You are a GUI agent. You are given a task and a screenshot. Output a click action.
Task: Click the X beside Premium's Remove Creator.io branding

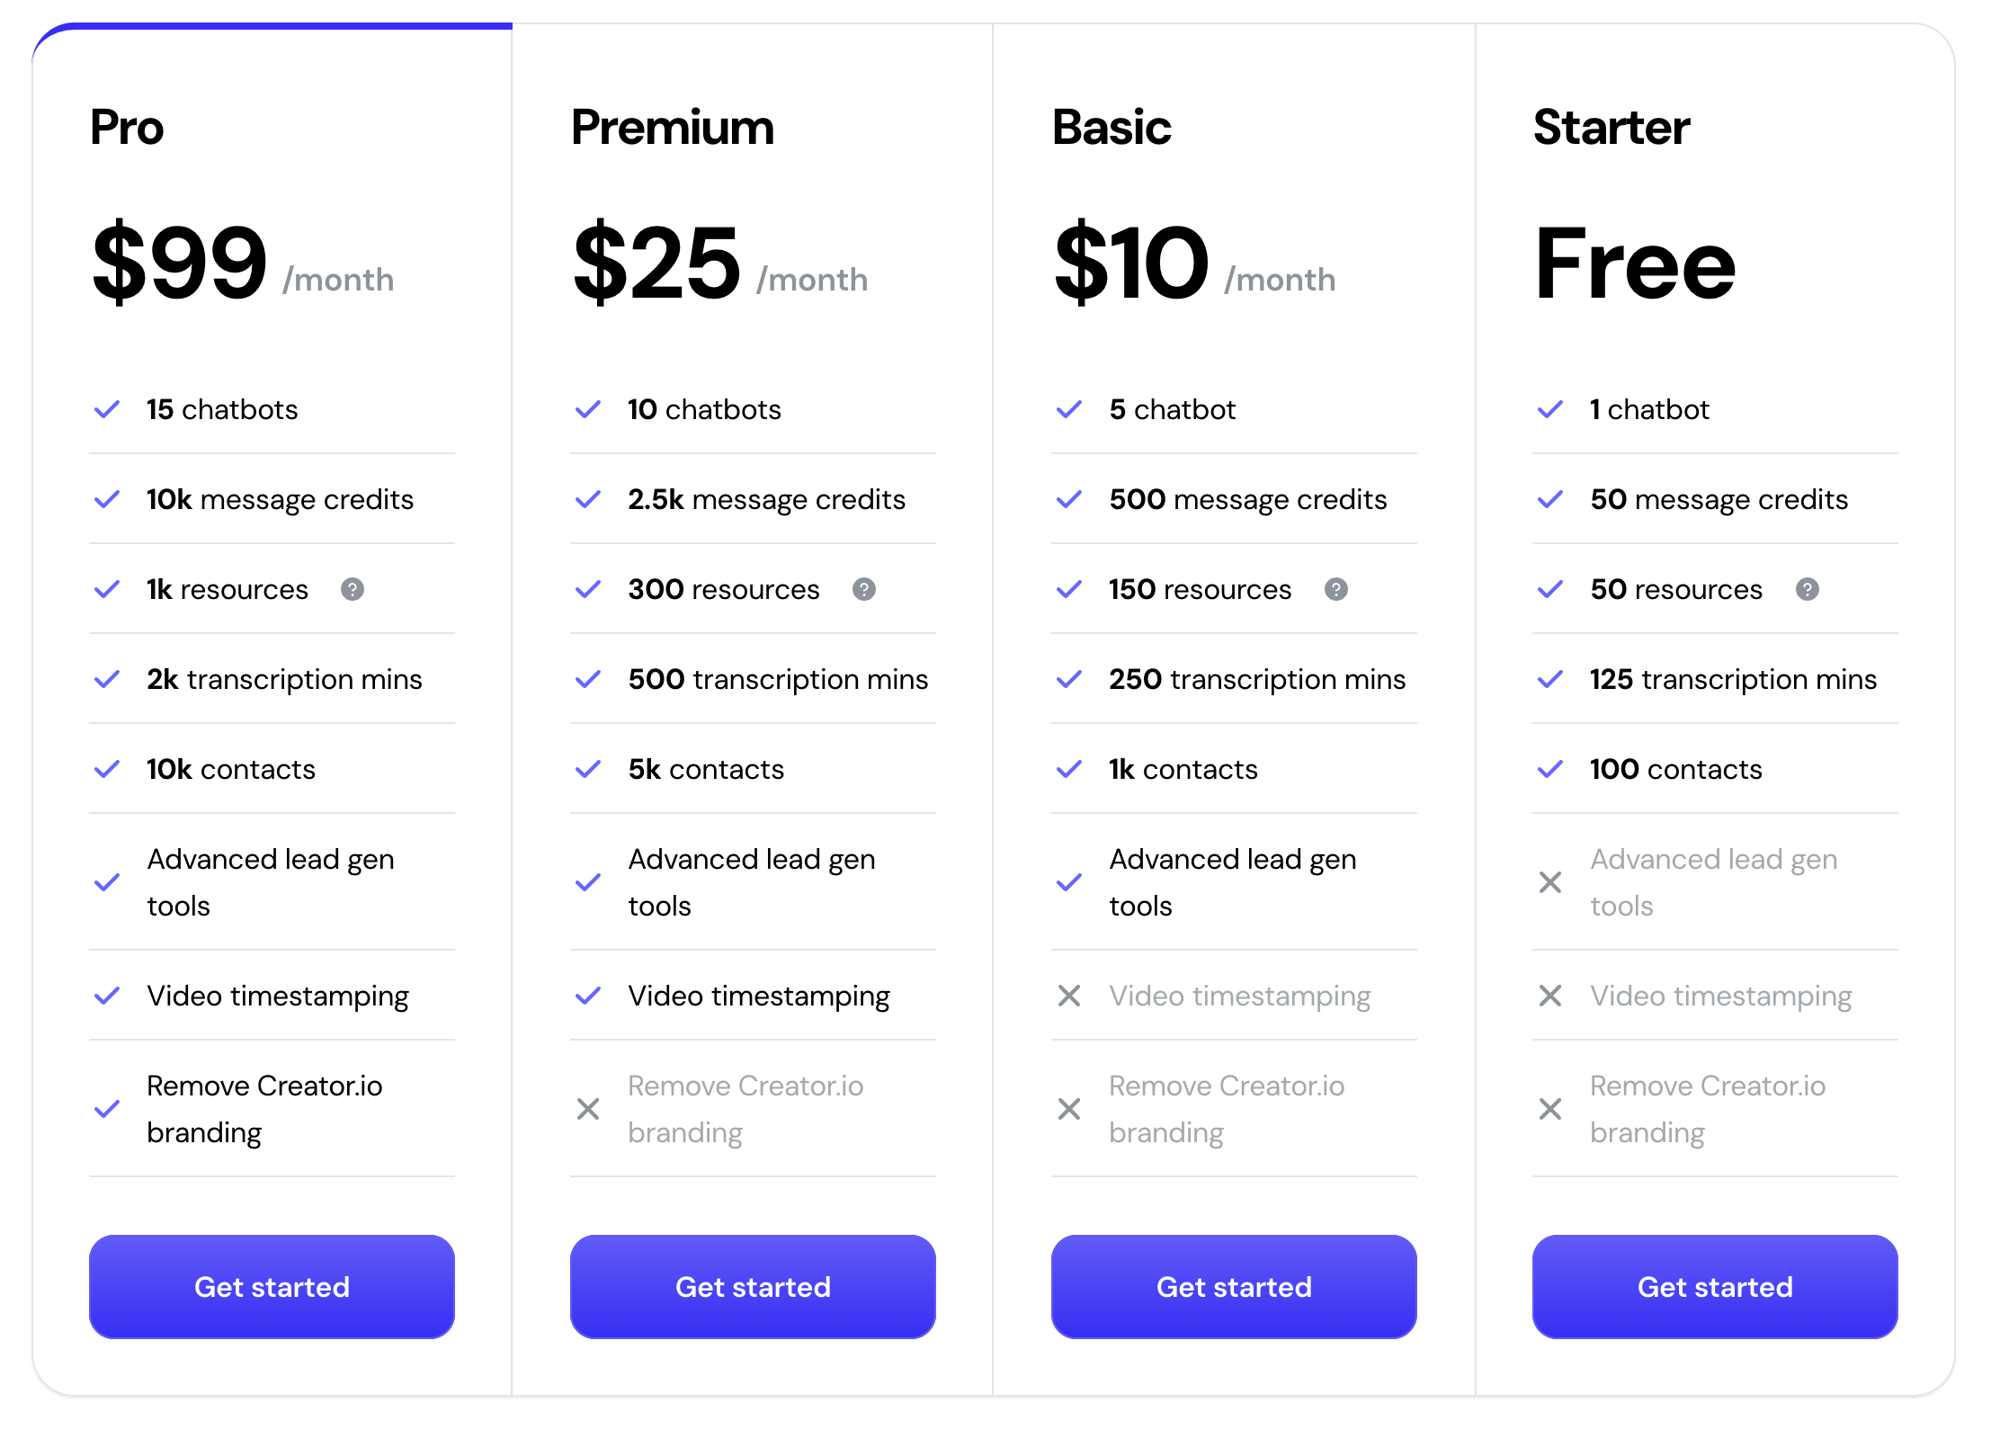588,1109
